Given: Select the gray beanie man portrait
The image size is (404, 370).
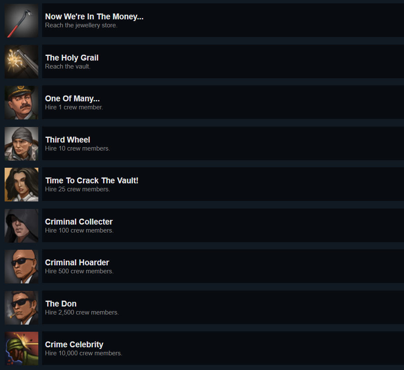Looking at the screenshot, I should (x=21, y=143).
